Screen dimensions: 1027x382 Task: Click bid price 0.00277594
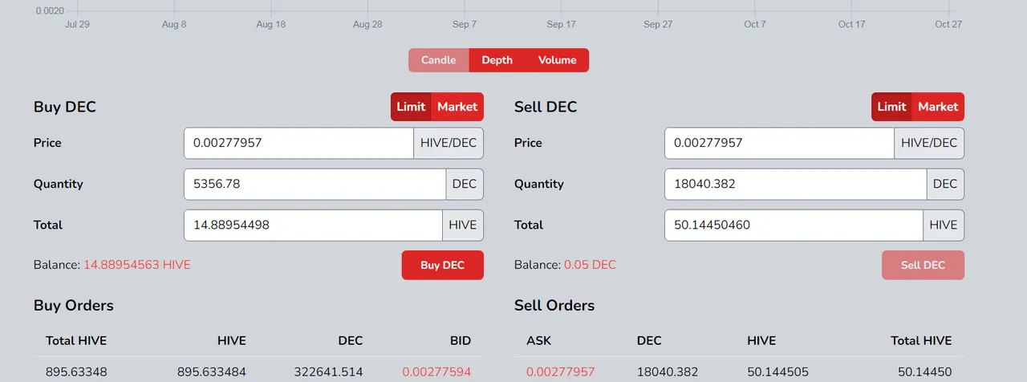point(436,372)
